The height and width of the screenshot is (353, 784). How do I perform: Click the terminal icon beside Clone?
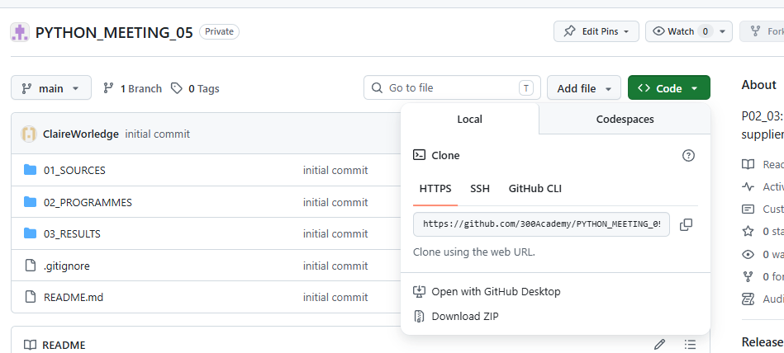click(419, 155)
